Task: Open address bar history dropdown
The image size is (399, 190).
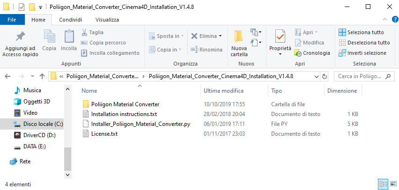Action: 316,76
